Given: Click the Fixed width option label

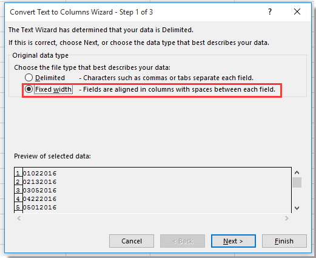Looking at the screenshot, I should tap(53, 89).
